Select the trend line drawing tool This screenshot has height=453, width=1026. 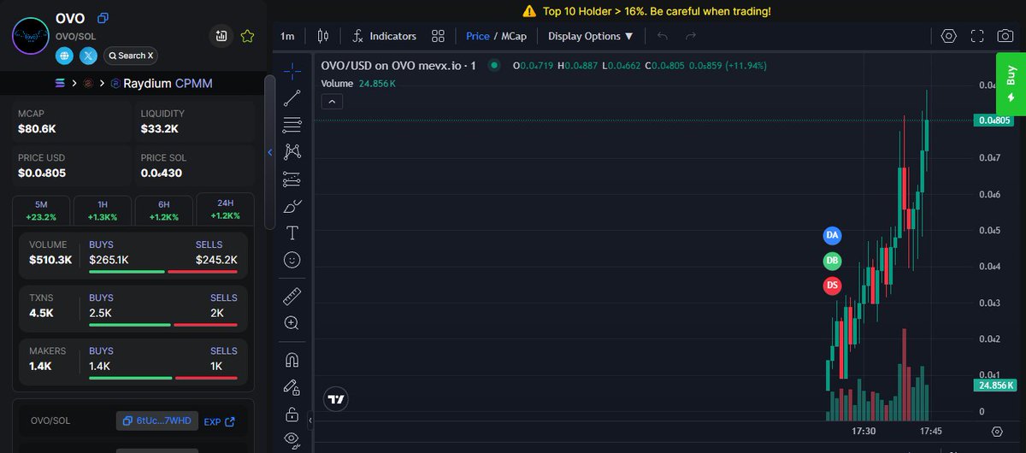[x=292, y=97]
